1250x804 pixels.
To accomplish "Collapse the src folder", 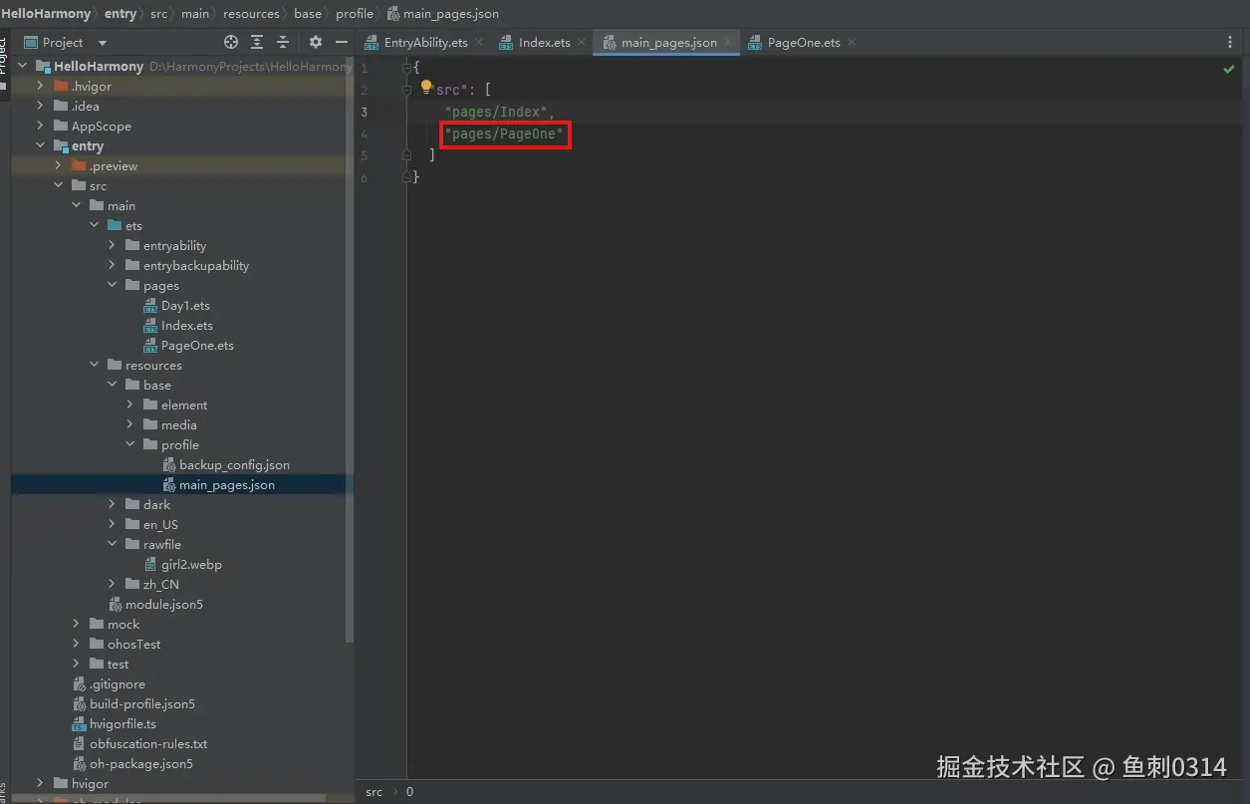I will (x=58, y=186).
